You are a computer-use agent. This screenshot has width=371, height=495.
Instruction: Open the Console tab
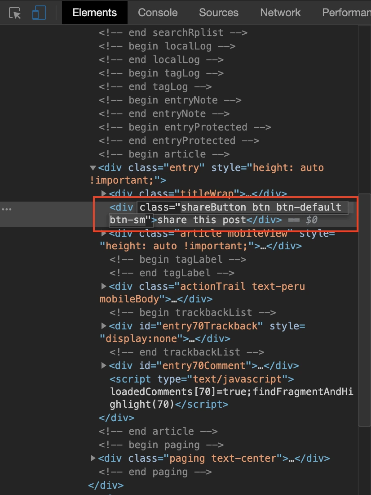[158, 13]
